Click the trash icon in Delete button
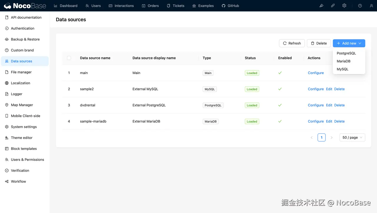Viewport: 377px width, 213px height. coord(313,43)
